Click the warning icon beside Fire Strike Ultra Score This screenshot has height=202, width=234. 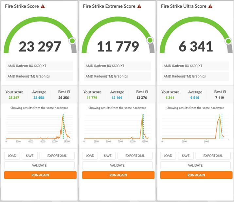click(211, 6)
